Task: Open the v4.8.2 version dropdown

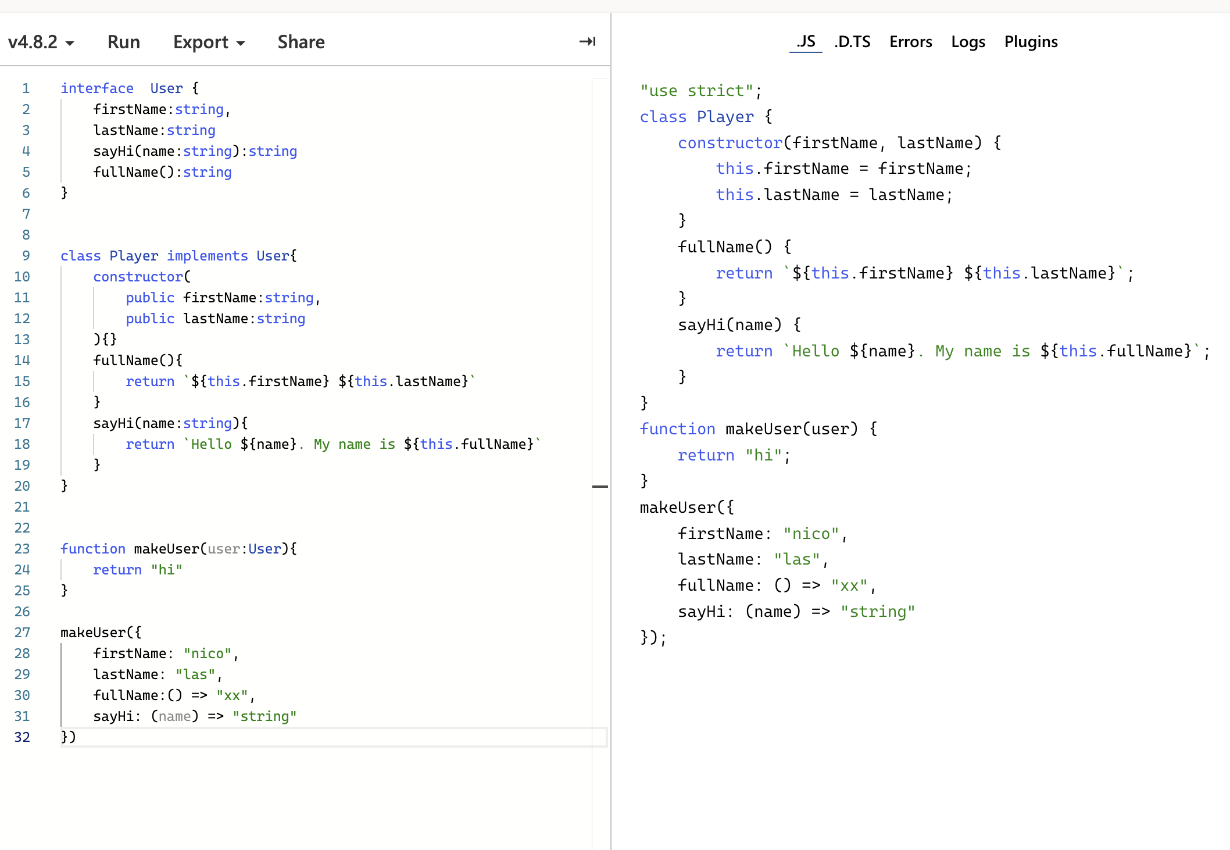Action: point(41,42)
